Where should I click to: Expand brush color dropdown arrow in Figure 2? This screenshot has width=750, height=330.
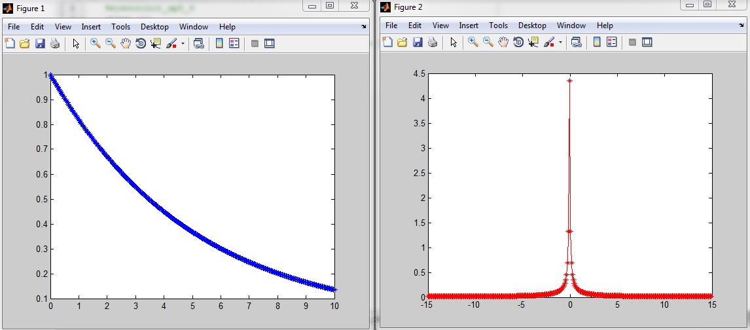561,43
